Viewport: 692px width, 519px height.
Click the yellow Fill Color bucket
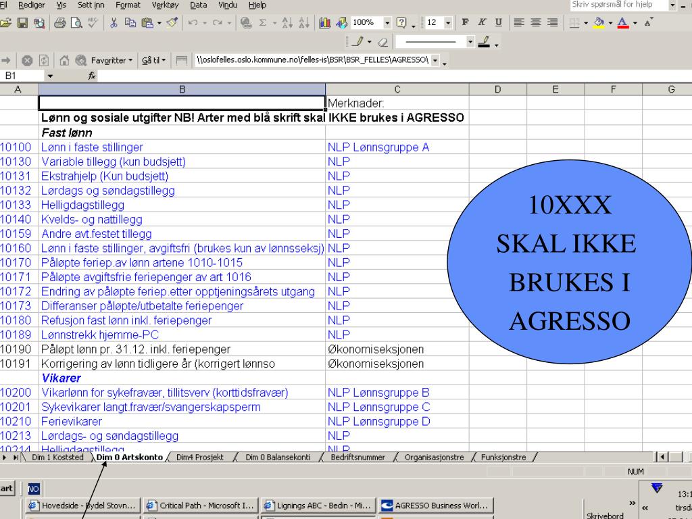599,22
